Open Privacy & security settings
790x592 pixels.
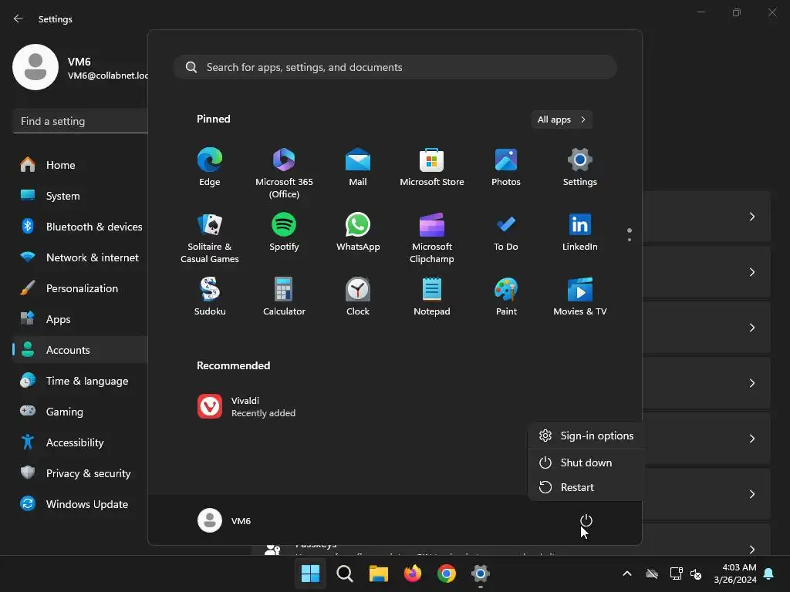(80, 473)
